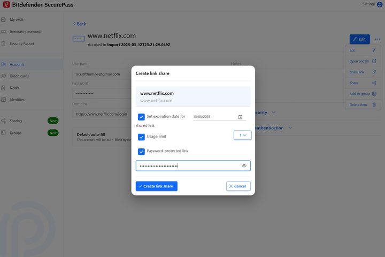Click the Security Report sidebar icon
Image resolution: width=385 pixels, height=257 pixels.
tap(3, 43)
